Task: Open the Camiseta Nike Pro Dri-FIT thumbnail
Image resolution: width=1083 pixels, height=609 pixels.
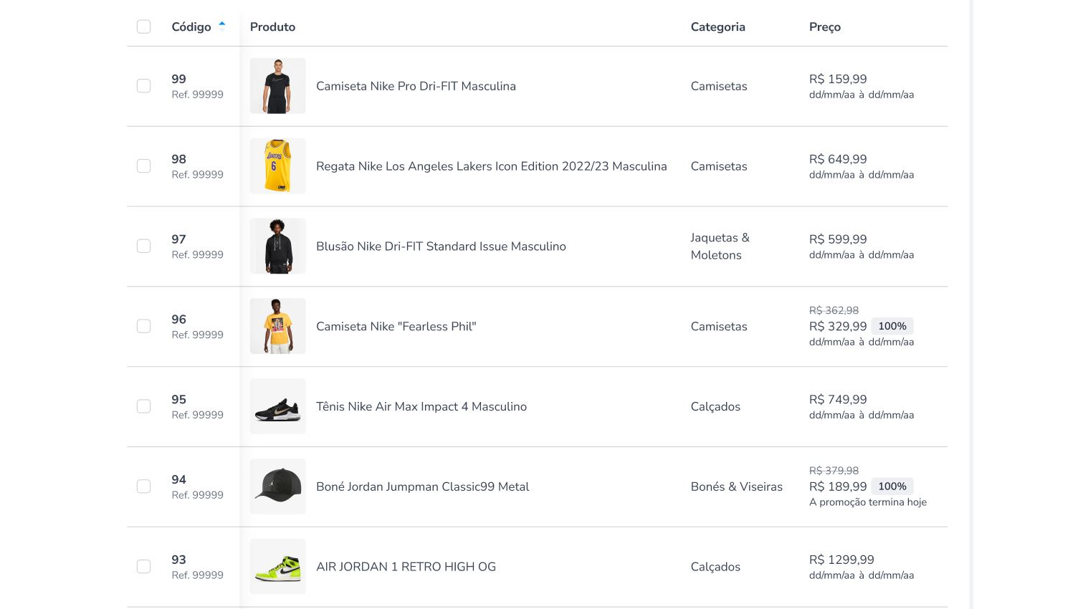Action: (277, 86)
